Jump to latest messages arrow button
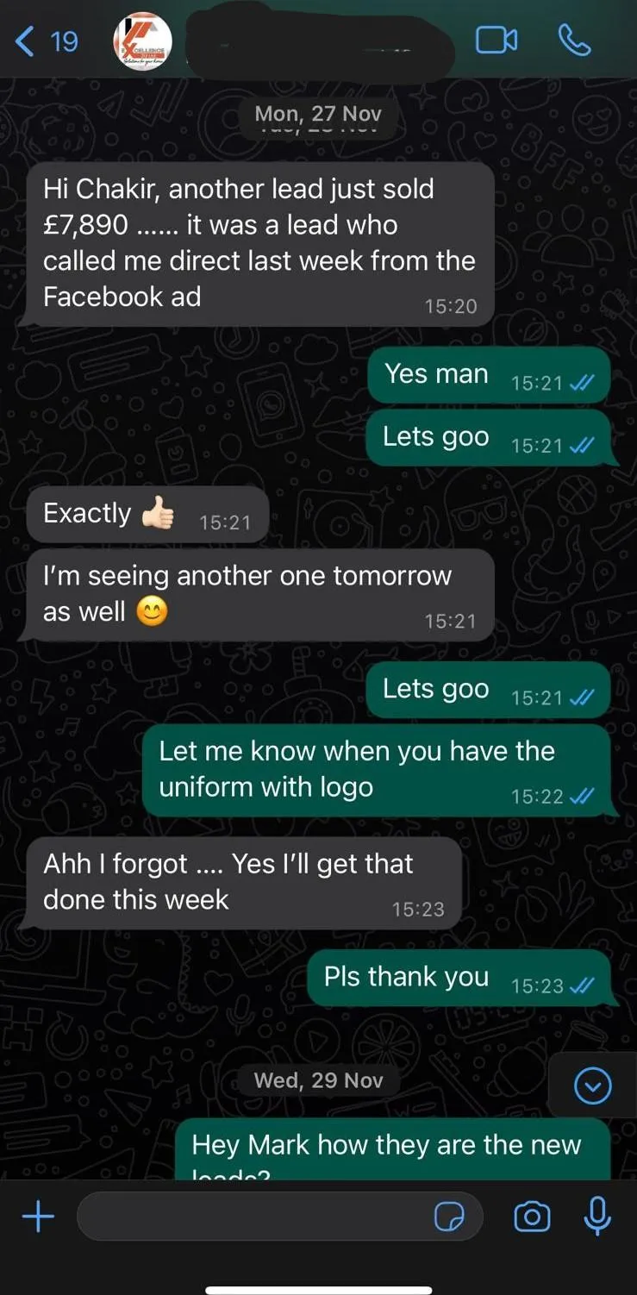637x1295 pixels. click(593, 1085)
